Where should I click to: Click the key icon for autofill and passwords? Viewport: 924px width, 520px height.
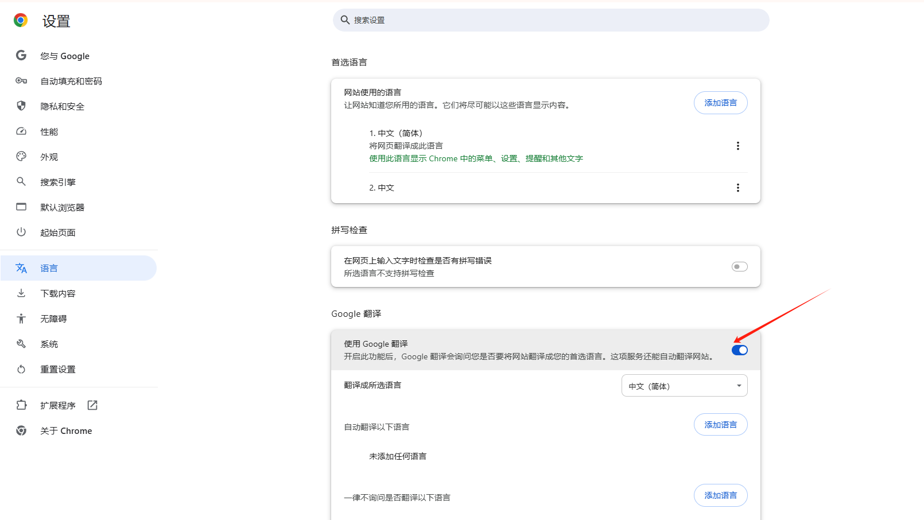coord(21,81)
